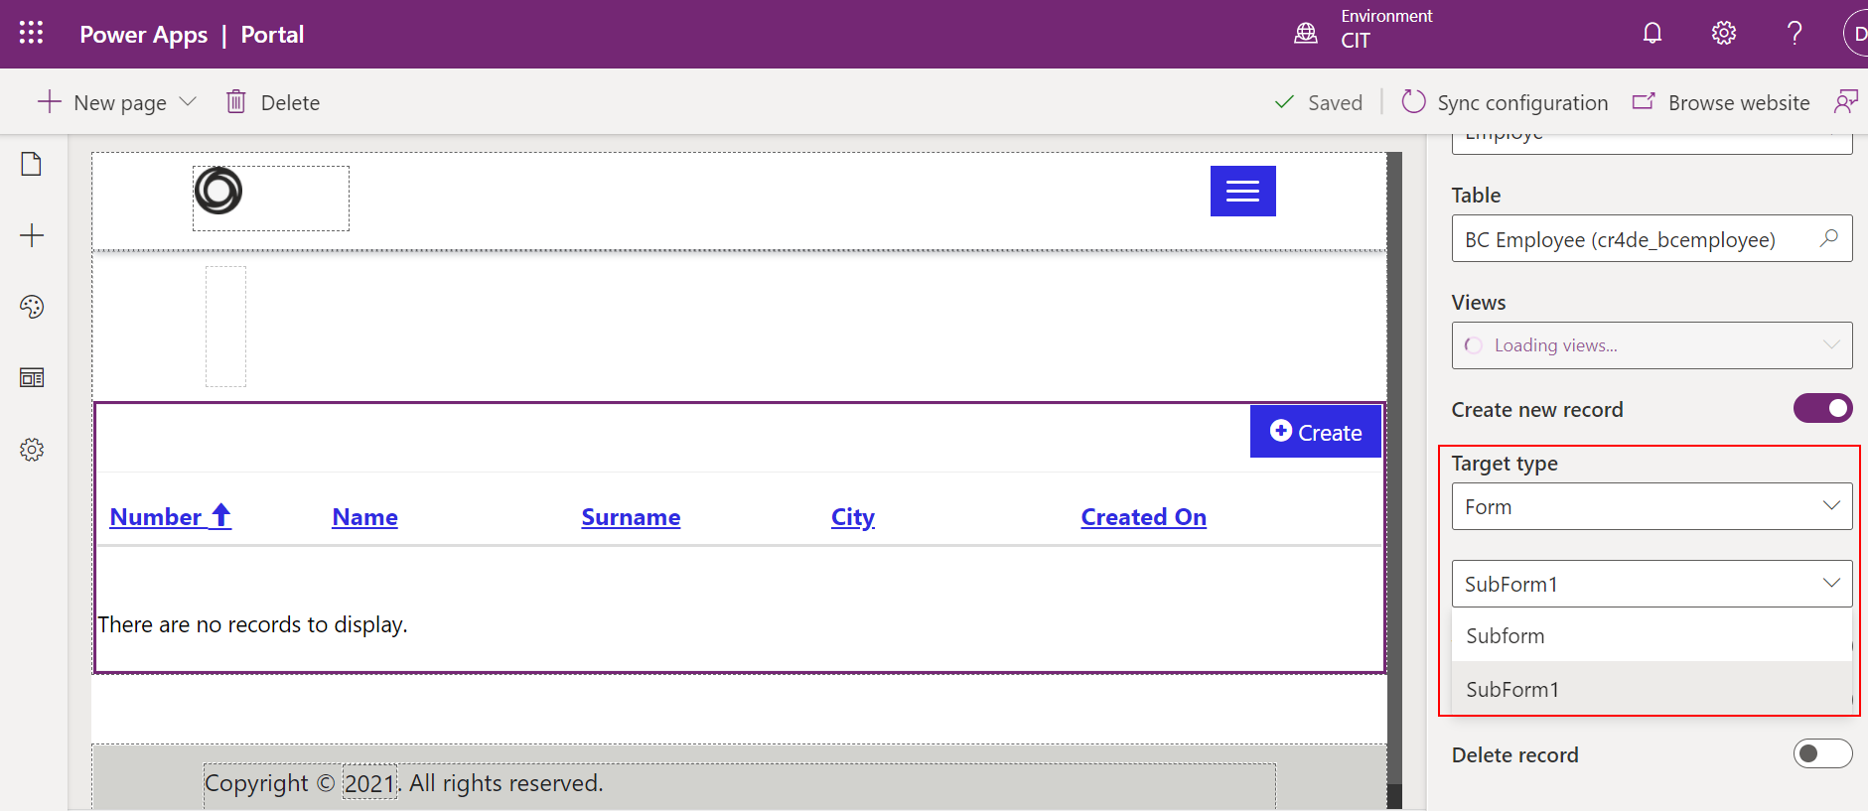Expand the New page dropdown chevron
The image size is (1868, 811).
click(188, 102)
